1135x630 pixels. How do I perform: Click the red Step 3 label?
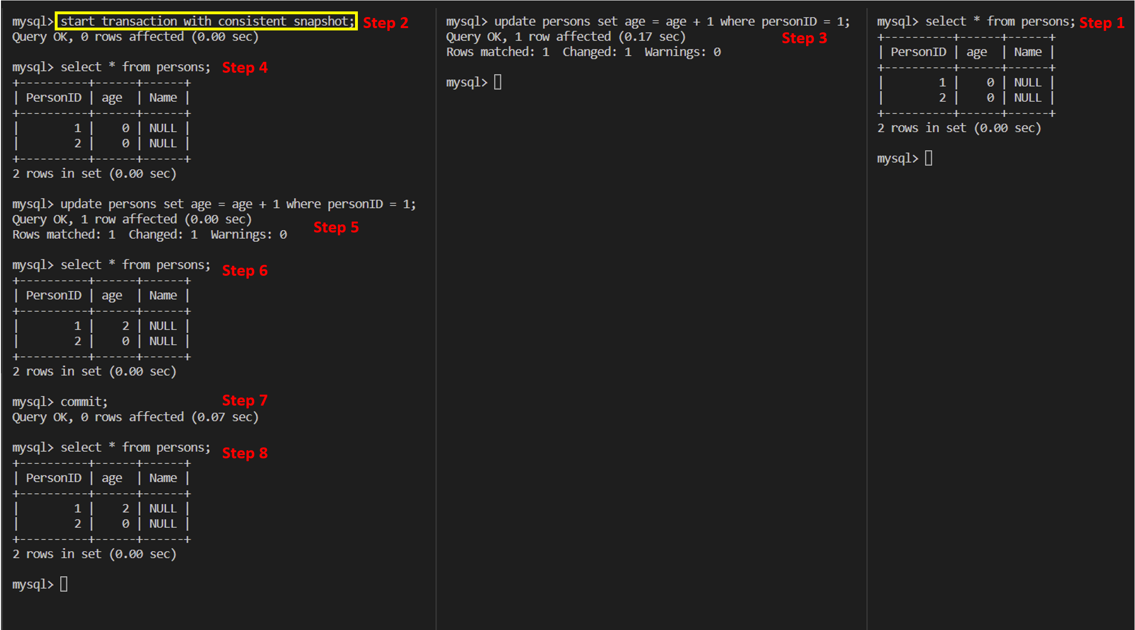click(x=804, y=38)
